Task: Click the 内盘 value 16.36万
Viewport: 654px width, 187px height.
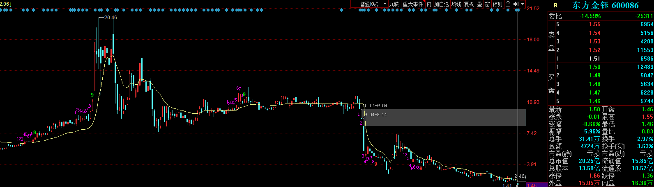Action: tap(643, 183)
